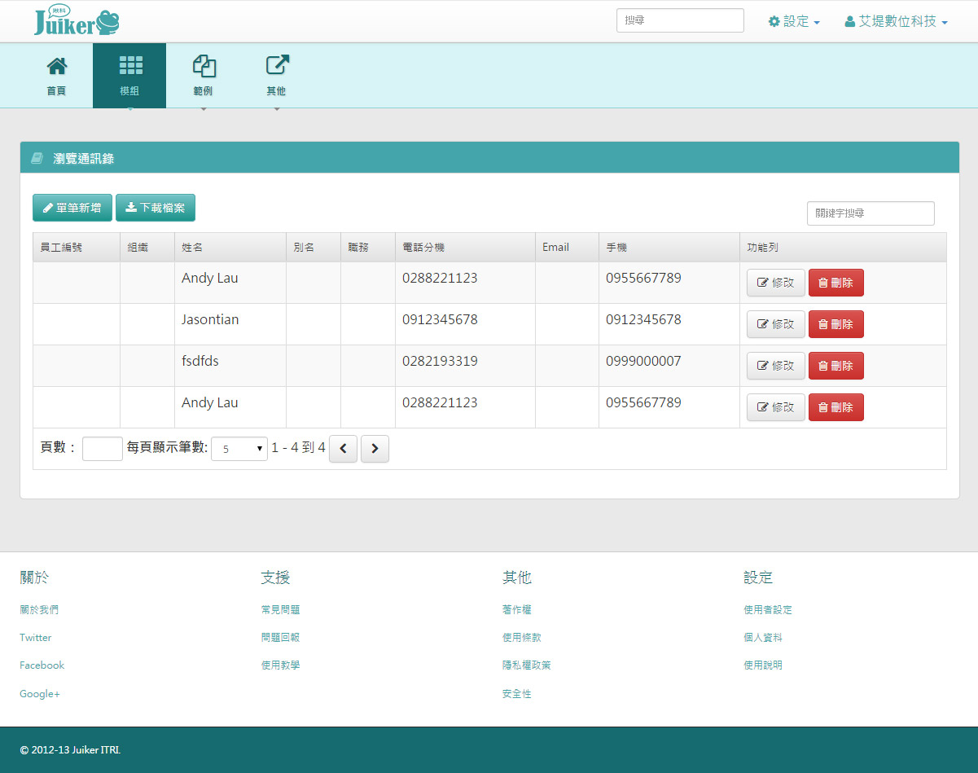Expand the 設定 gear dropdown

(x=794, y=22)
